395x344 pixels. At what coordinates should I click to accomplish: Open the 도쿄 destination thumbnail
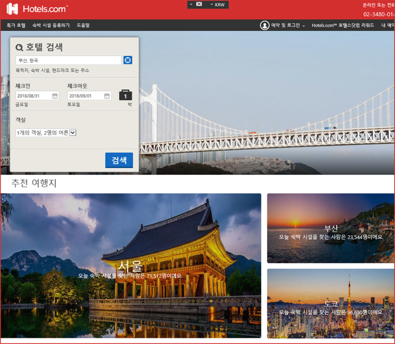point(330,303)
